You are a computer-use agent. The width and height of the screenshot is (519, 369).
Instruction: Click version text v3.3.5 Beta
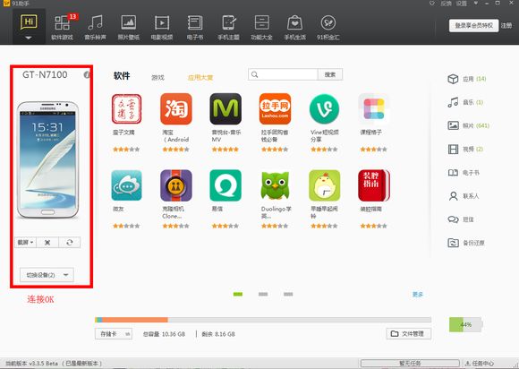(x=43, y=364)
